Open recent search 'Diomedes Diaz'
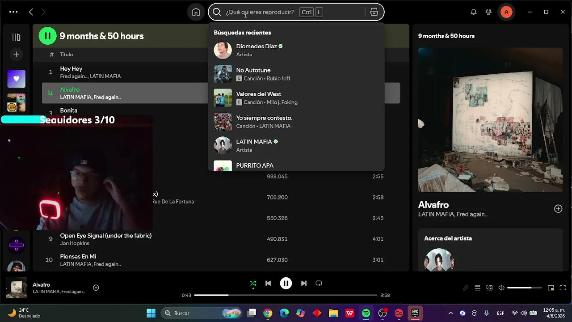The height and width of the screenshot is (322, 572). pyautogui.click(x=296, y=50)
